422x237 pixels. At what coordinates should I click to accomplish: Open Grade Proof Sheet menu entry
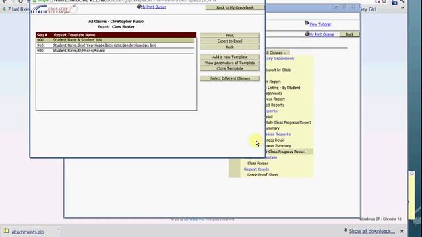[262, 175]
